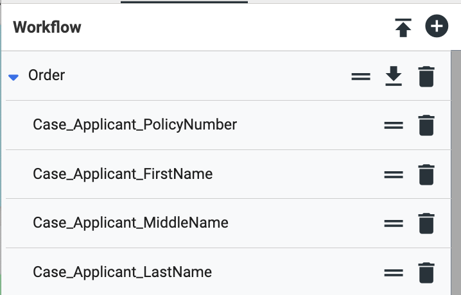Click the add workflow plus icon
461x295 pixels.
[437, 27]
